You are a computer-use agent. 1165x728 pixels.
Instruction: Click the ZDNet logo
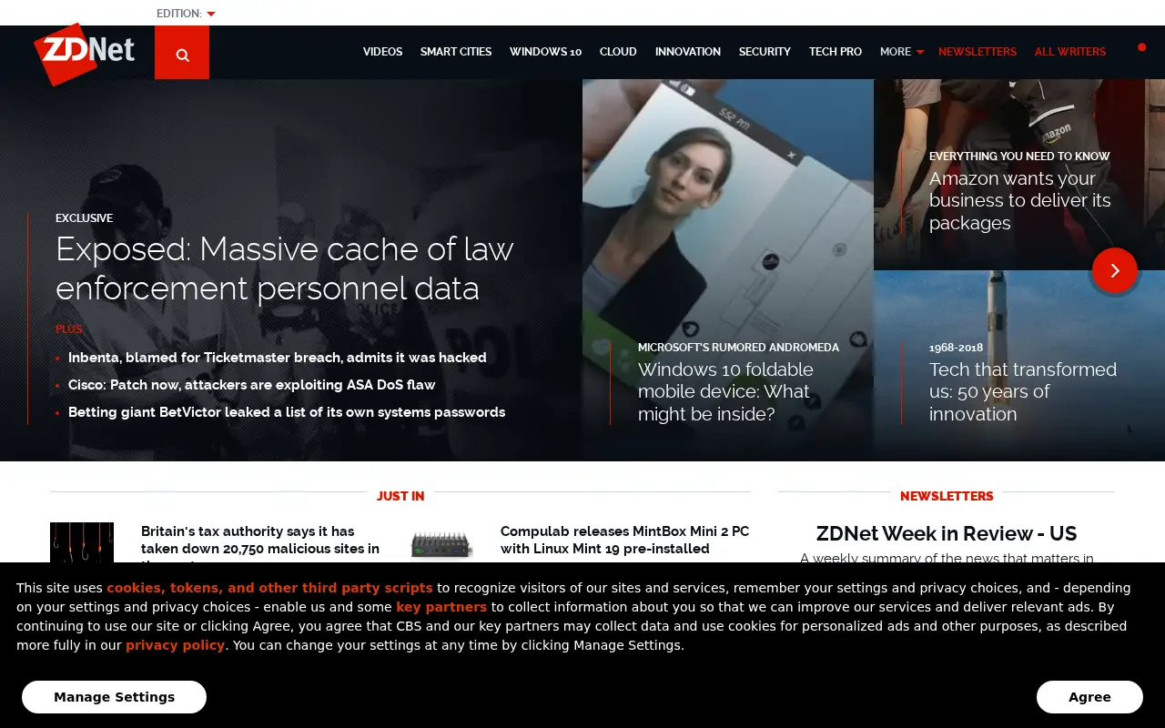pyautogui.click(x=85, y=54)
